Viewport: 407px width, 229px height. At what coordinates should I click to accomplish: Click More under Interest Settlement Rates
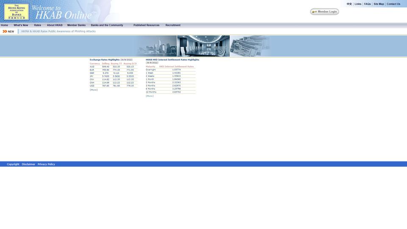click(150, 96)
